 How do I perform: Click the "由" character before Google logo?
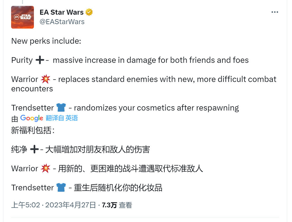(x=15, y=119)
